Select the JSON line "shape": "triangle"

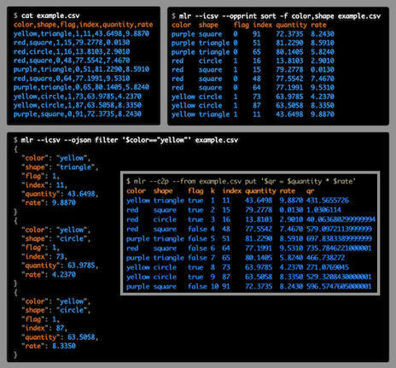click(x=60, y=167)
